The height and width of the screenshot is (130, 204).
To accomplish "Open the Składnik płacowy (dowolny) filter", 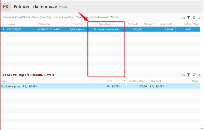I will point(92,17).
